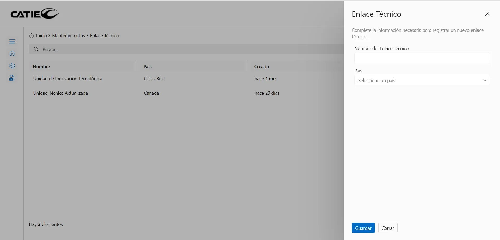Go to Inicio in breadcrumb
Screen dimensions: 500x240
(x=41, y=36)
